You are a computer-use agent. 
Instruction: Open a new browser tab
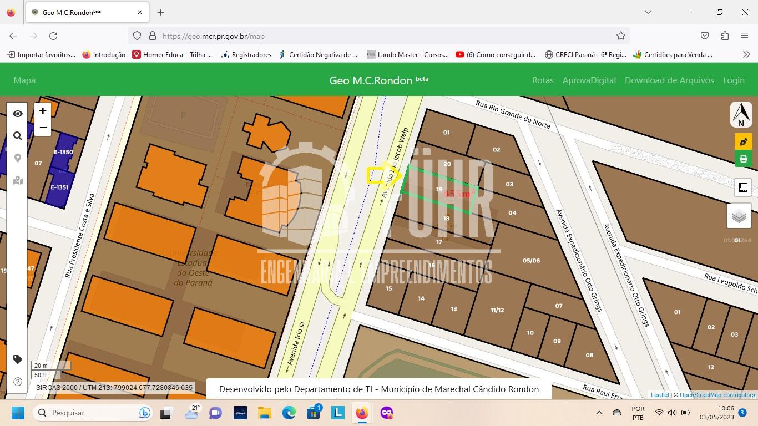pos(160,12)
